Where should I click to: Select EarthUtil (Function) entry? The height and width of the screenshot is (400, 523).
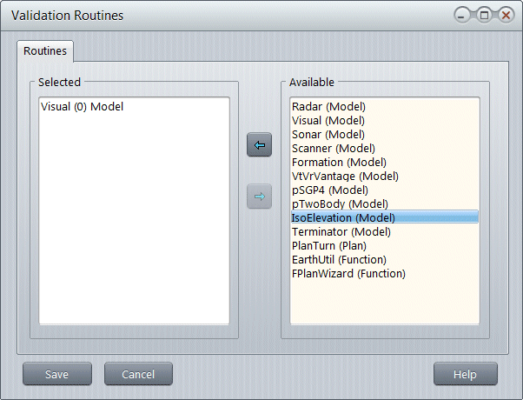pos(339,260)
